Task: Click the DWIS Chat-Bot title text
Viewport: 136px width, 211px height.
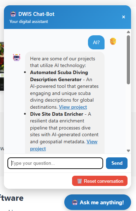Action: tap(36, 14)
